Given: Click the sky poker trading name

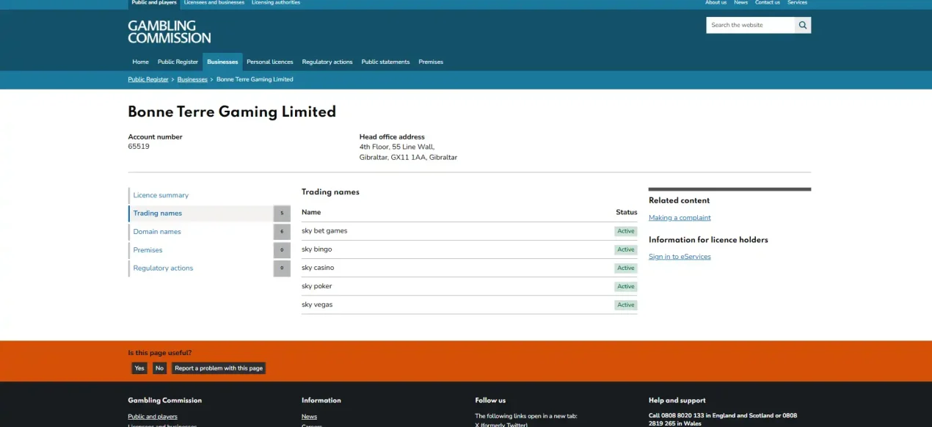Looking at the screenshot, I should (x=317, y=286).
